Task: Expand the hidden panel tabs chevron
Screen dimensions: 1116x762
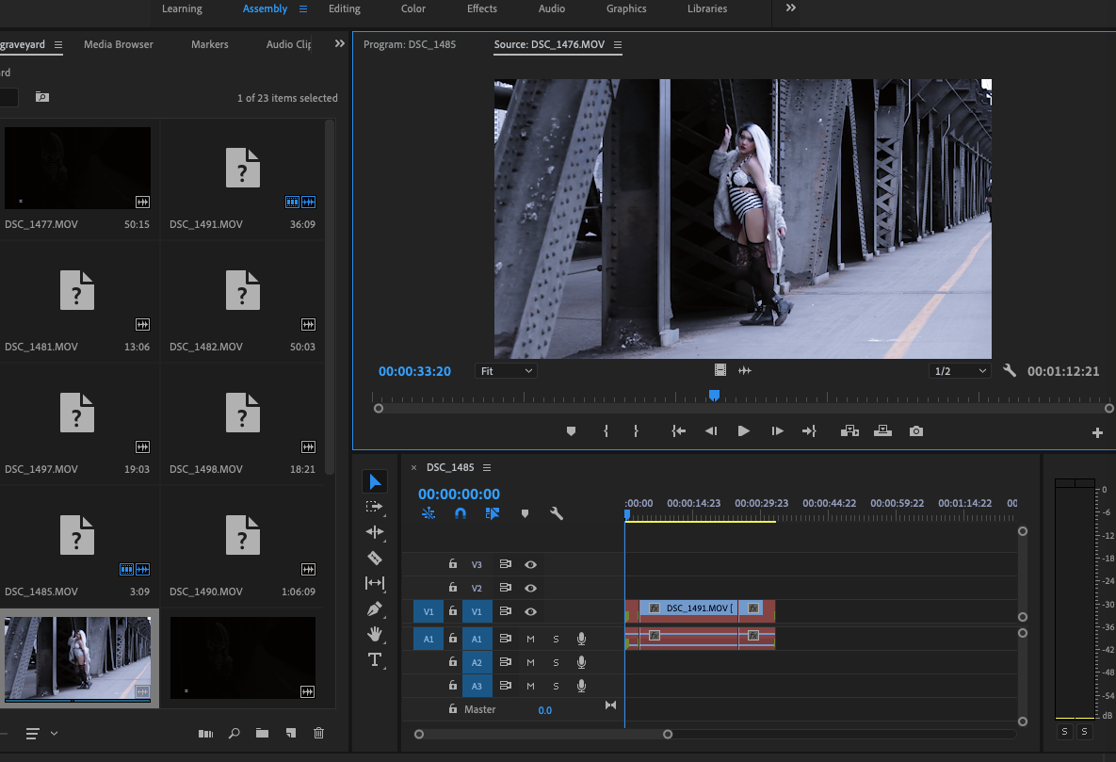Action: click(x=340, y=43)
